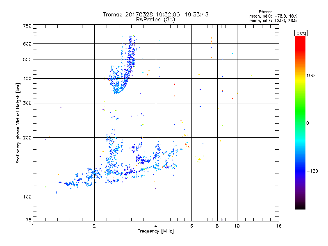Screen dimensions: 328x246
Task: Click the 'Frequency [MHz]' axis title
Action: [155, 231]
